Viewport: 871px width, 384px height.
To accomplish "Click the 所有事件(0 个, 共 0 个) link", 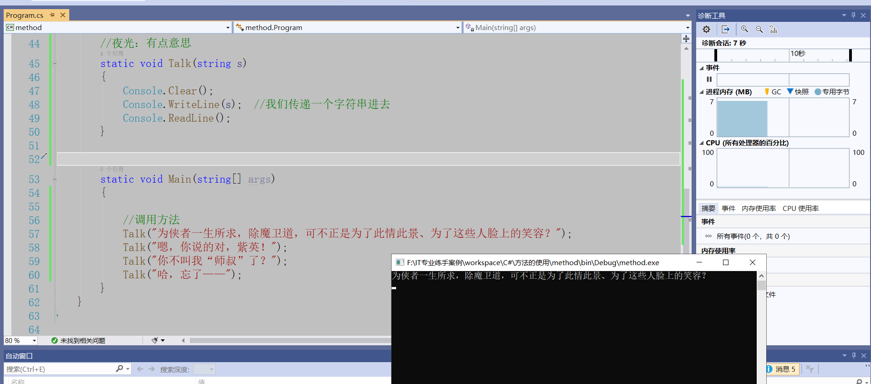I will [x=753, y=236].
